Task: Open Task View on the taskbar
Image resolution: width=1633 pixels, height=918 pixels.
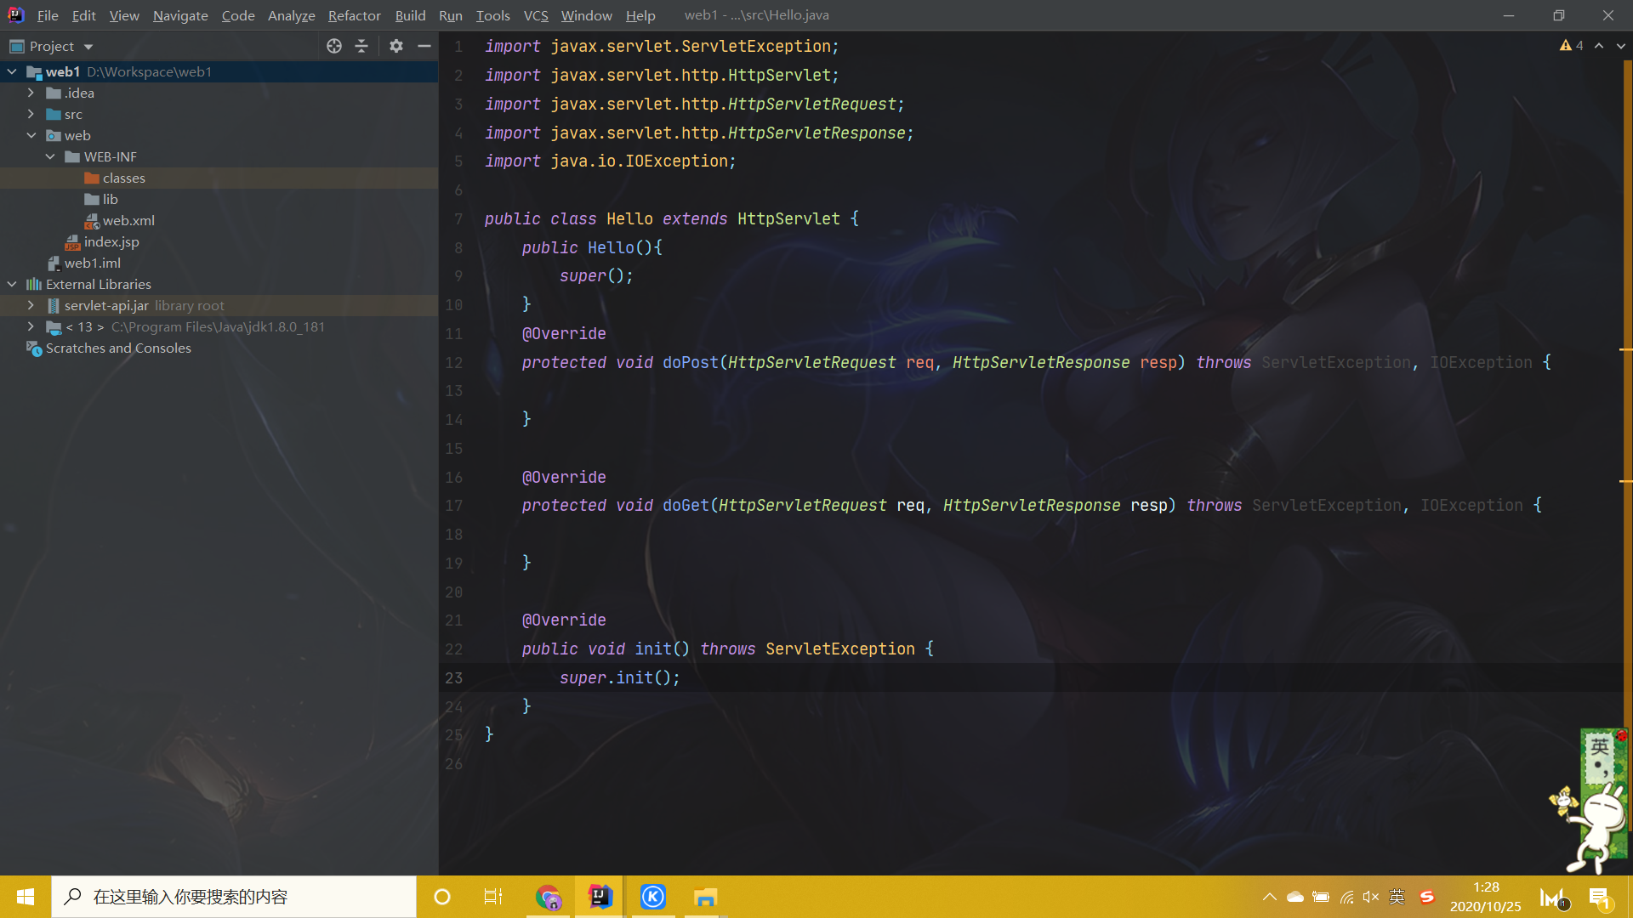Action: tap(493, 897)
